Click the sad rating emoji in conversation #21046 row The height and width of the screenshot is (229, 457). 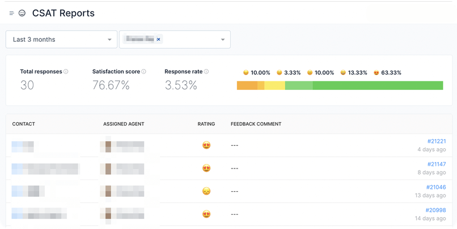coord(206,191)
